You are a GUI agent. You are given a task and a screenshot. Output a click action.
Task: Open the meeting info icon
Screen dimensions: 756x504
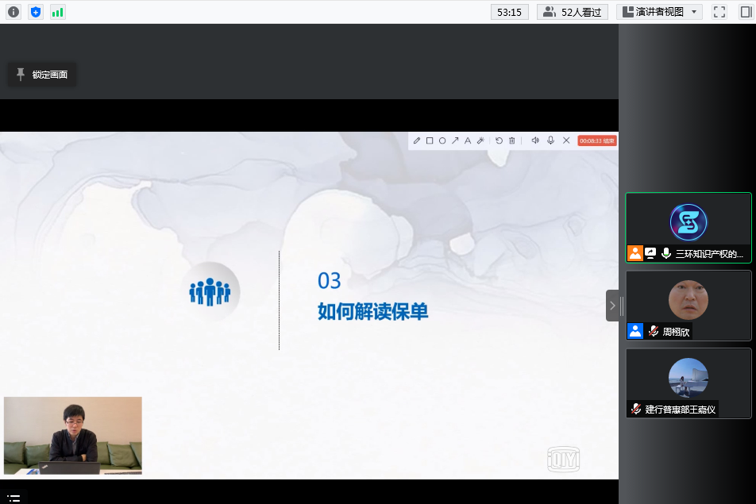pyautogui.click(x=13, y=12)
